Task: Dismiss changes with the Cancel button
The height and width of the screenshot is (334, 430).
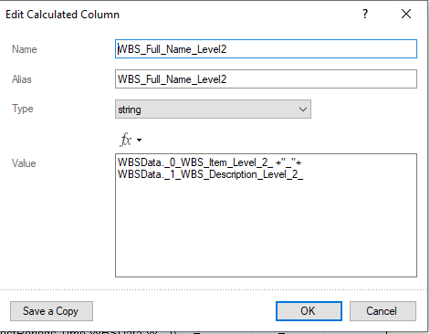Action: pos(383,311)
